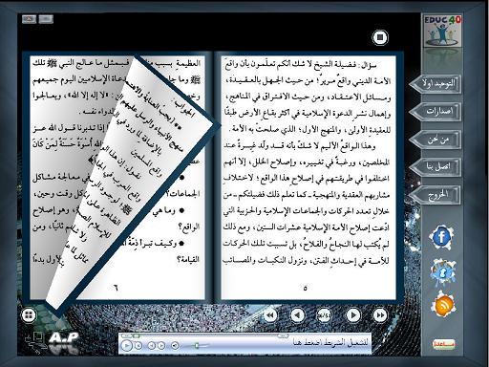The width and height of the screenshot is (489, 367).
Task: Open the Facebook page icon
Action: 441,237
